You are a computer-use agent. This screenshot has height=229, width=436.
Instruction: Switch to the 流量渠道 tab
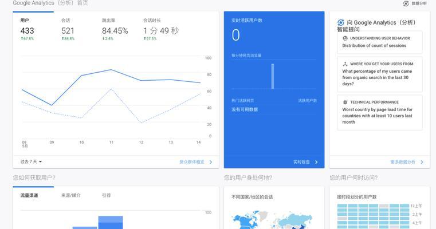point(29,195)
